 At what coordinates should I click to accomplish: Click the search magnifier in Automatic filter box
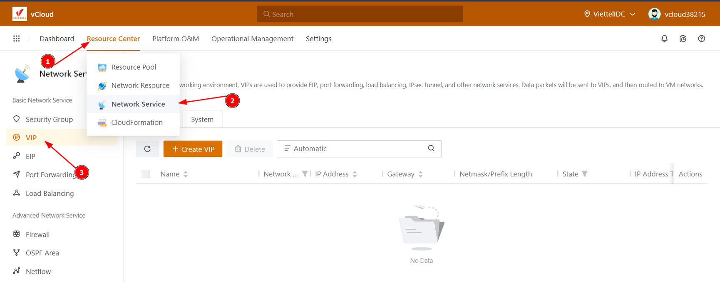(431, 149)
